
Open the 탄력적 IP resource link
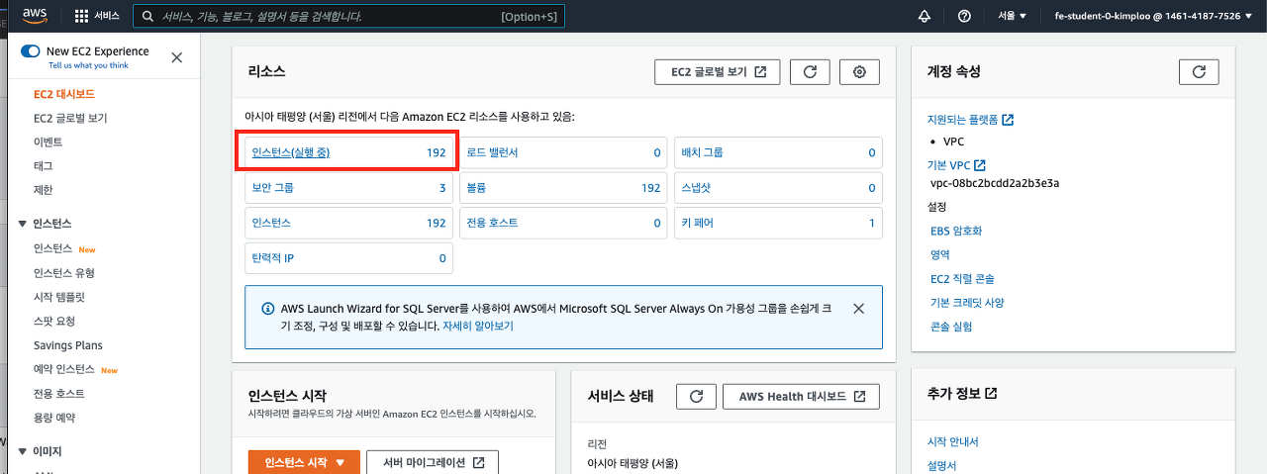click(273, 258)
